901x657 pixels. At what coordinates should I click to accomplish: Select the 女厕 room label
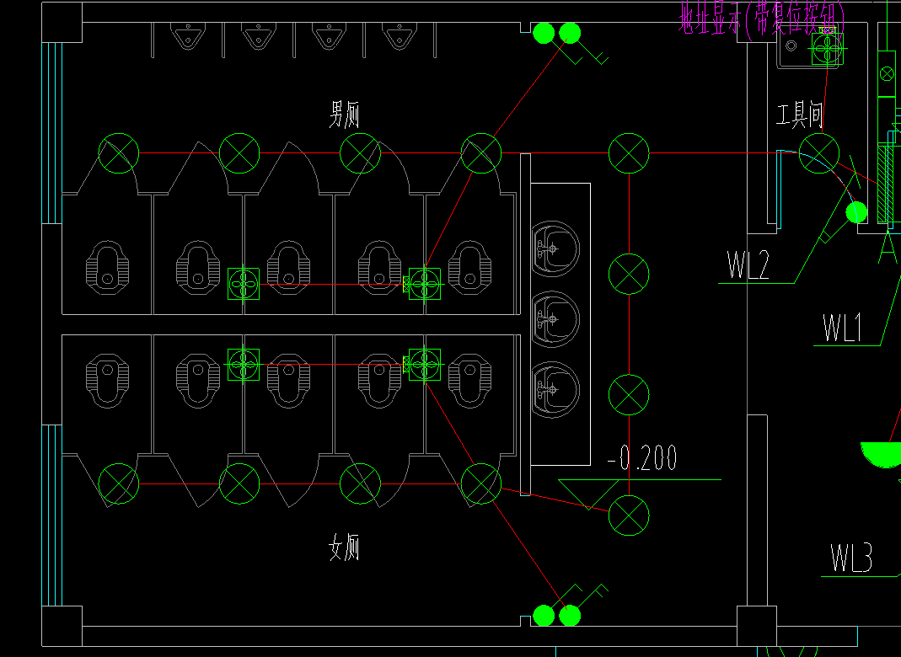click(344, 547)
